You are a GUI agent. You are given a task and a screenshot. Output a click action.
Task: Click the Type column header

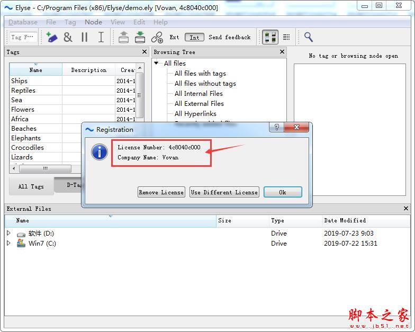pyautogui.click(x=295, y=220)
